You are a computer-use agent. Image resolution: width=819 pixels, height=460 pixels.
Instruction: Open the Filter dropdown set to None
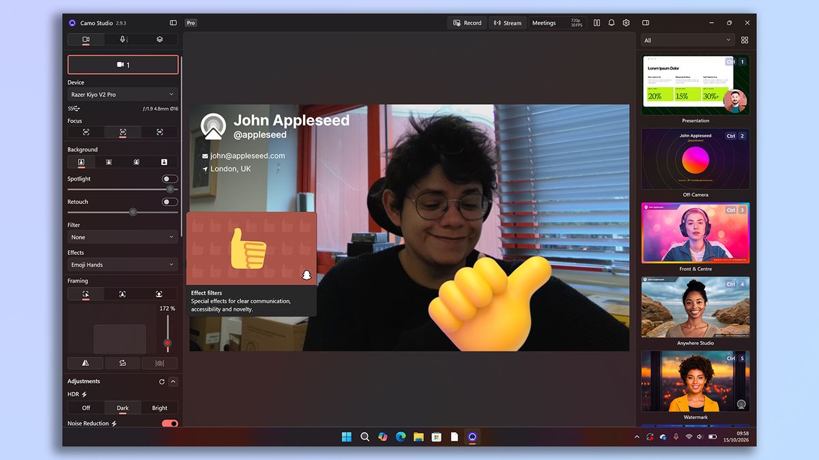[123, 237]
